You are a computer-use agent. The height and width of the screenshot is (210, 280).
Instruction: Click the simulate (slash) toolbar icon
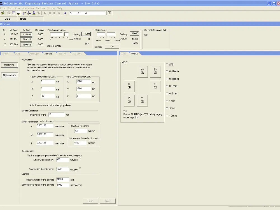[x=65, y=13]
